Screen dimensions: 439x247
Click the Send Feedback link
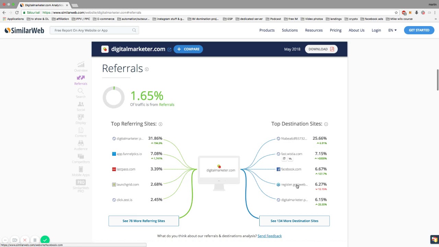(x=270, y=236)
